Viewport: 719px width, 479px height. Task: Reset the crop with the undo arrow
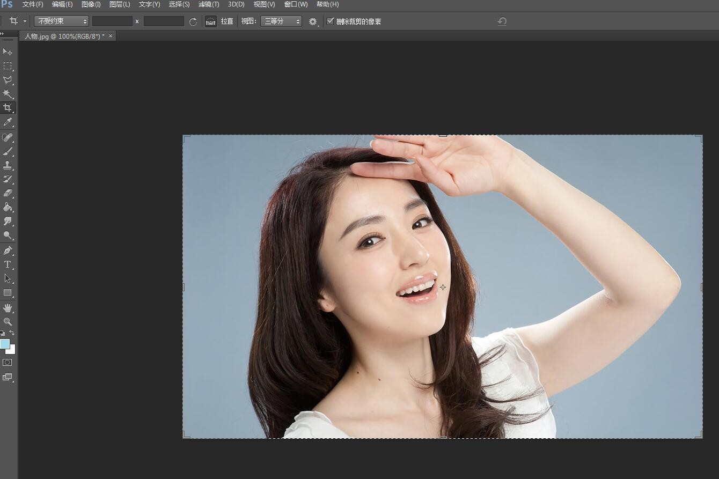(502, 21)
